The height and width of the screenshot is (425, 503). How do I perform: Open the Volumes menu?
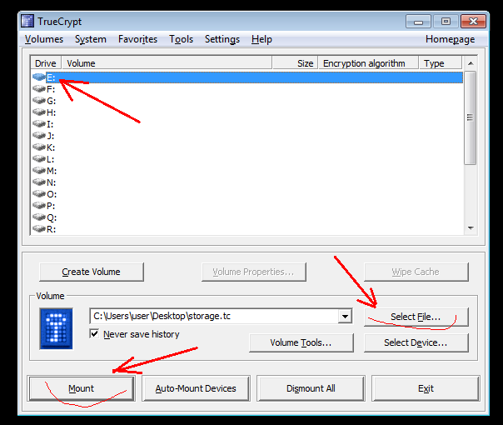(x=43, y=39)
